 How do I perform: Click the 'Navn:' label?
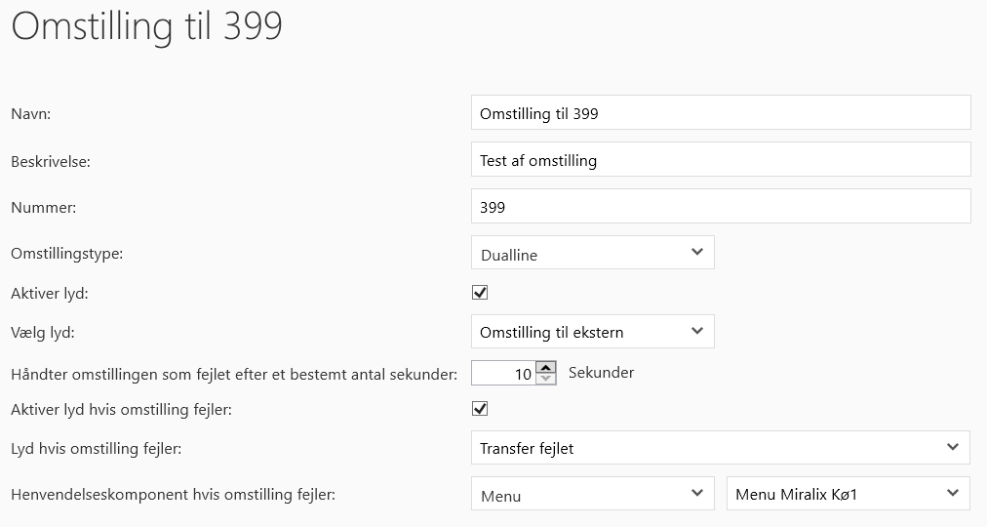pos(30,114)
